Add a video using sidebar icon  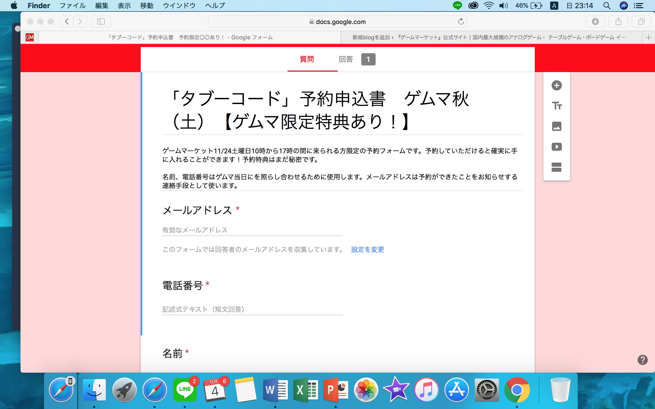click(x=556, y=147)
